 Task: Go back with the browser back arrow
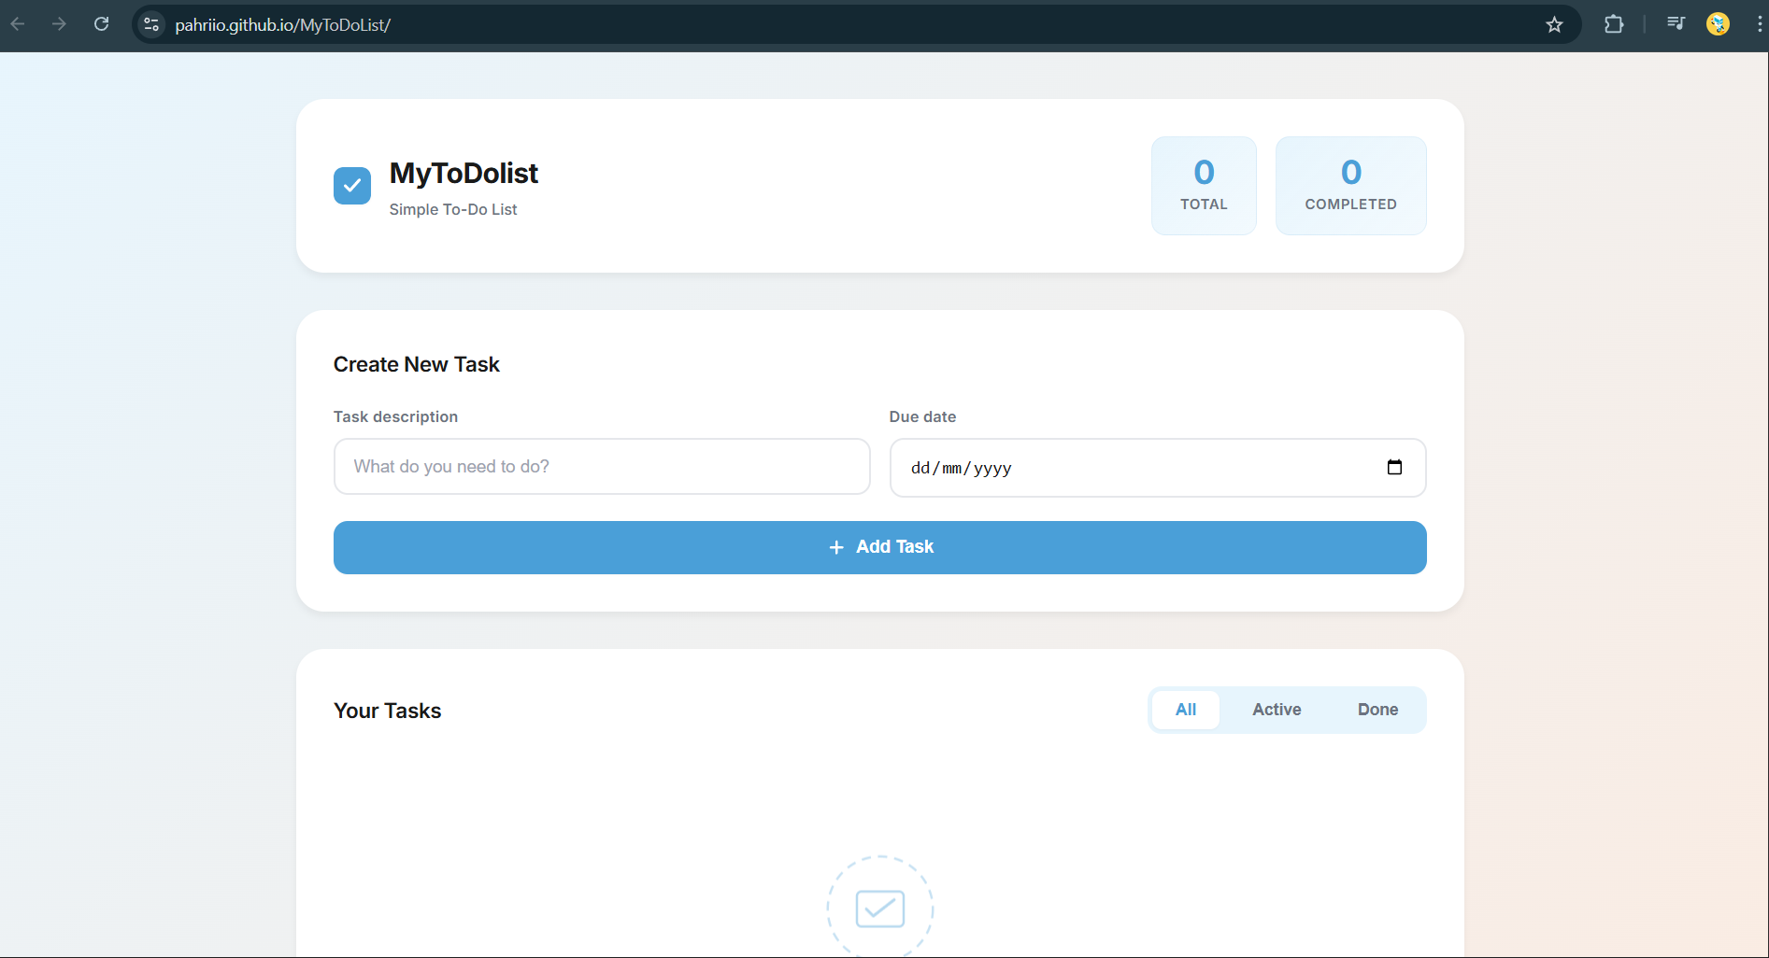coord(18,24)
